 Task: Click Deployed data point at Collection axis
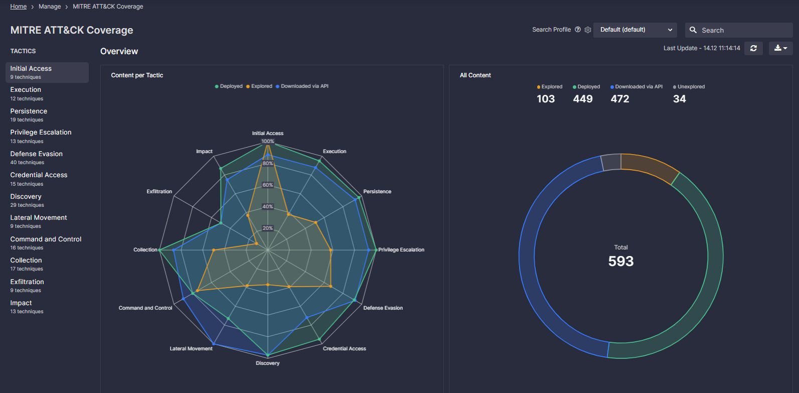(159, 250)
